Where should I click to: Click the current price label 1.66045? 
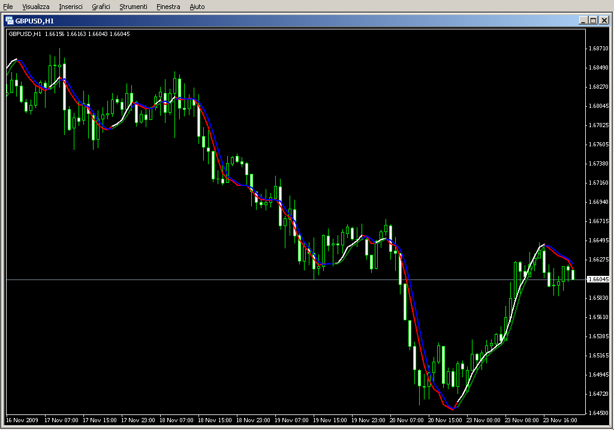click(598, 279)
